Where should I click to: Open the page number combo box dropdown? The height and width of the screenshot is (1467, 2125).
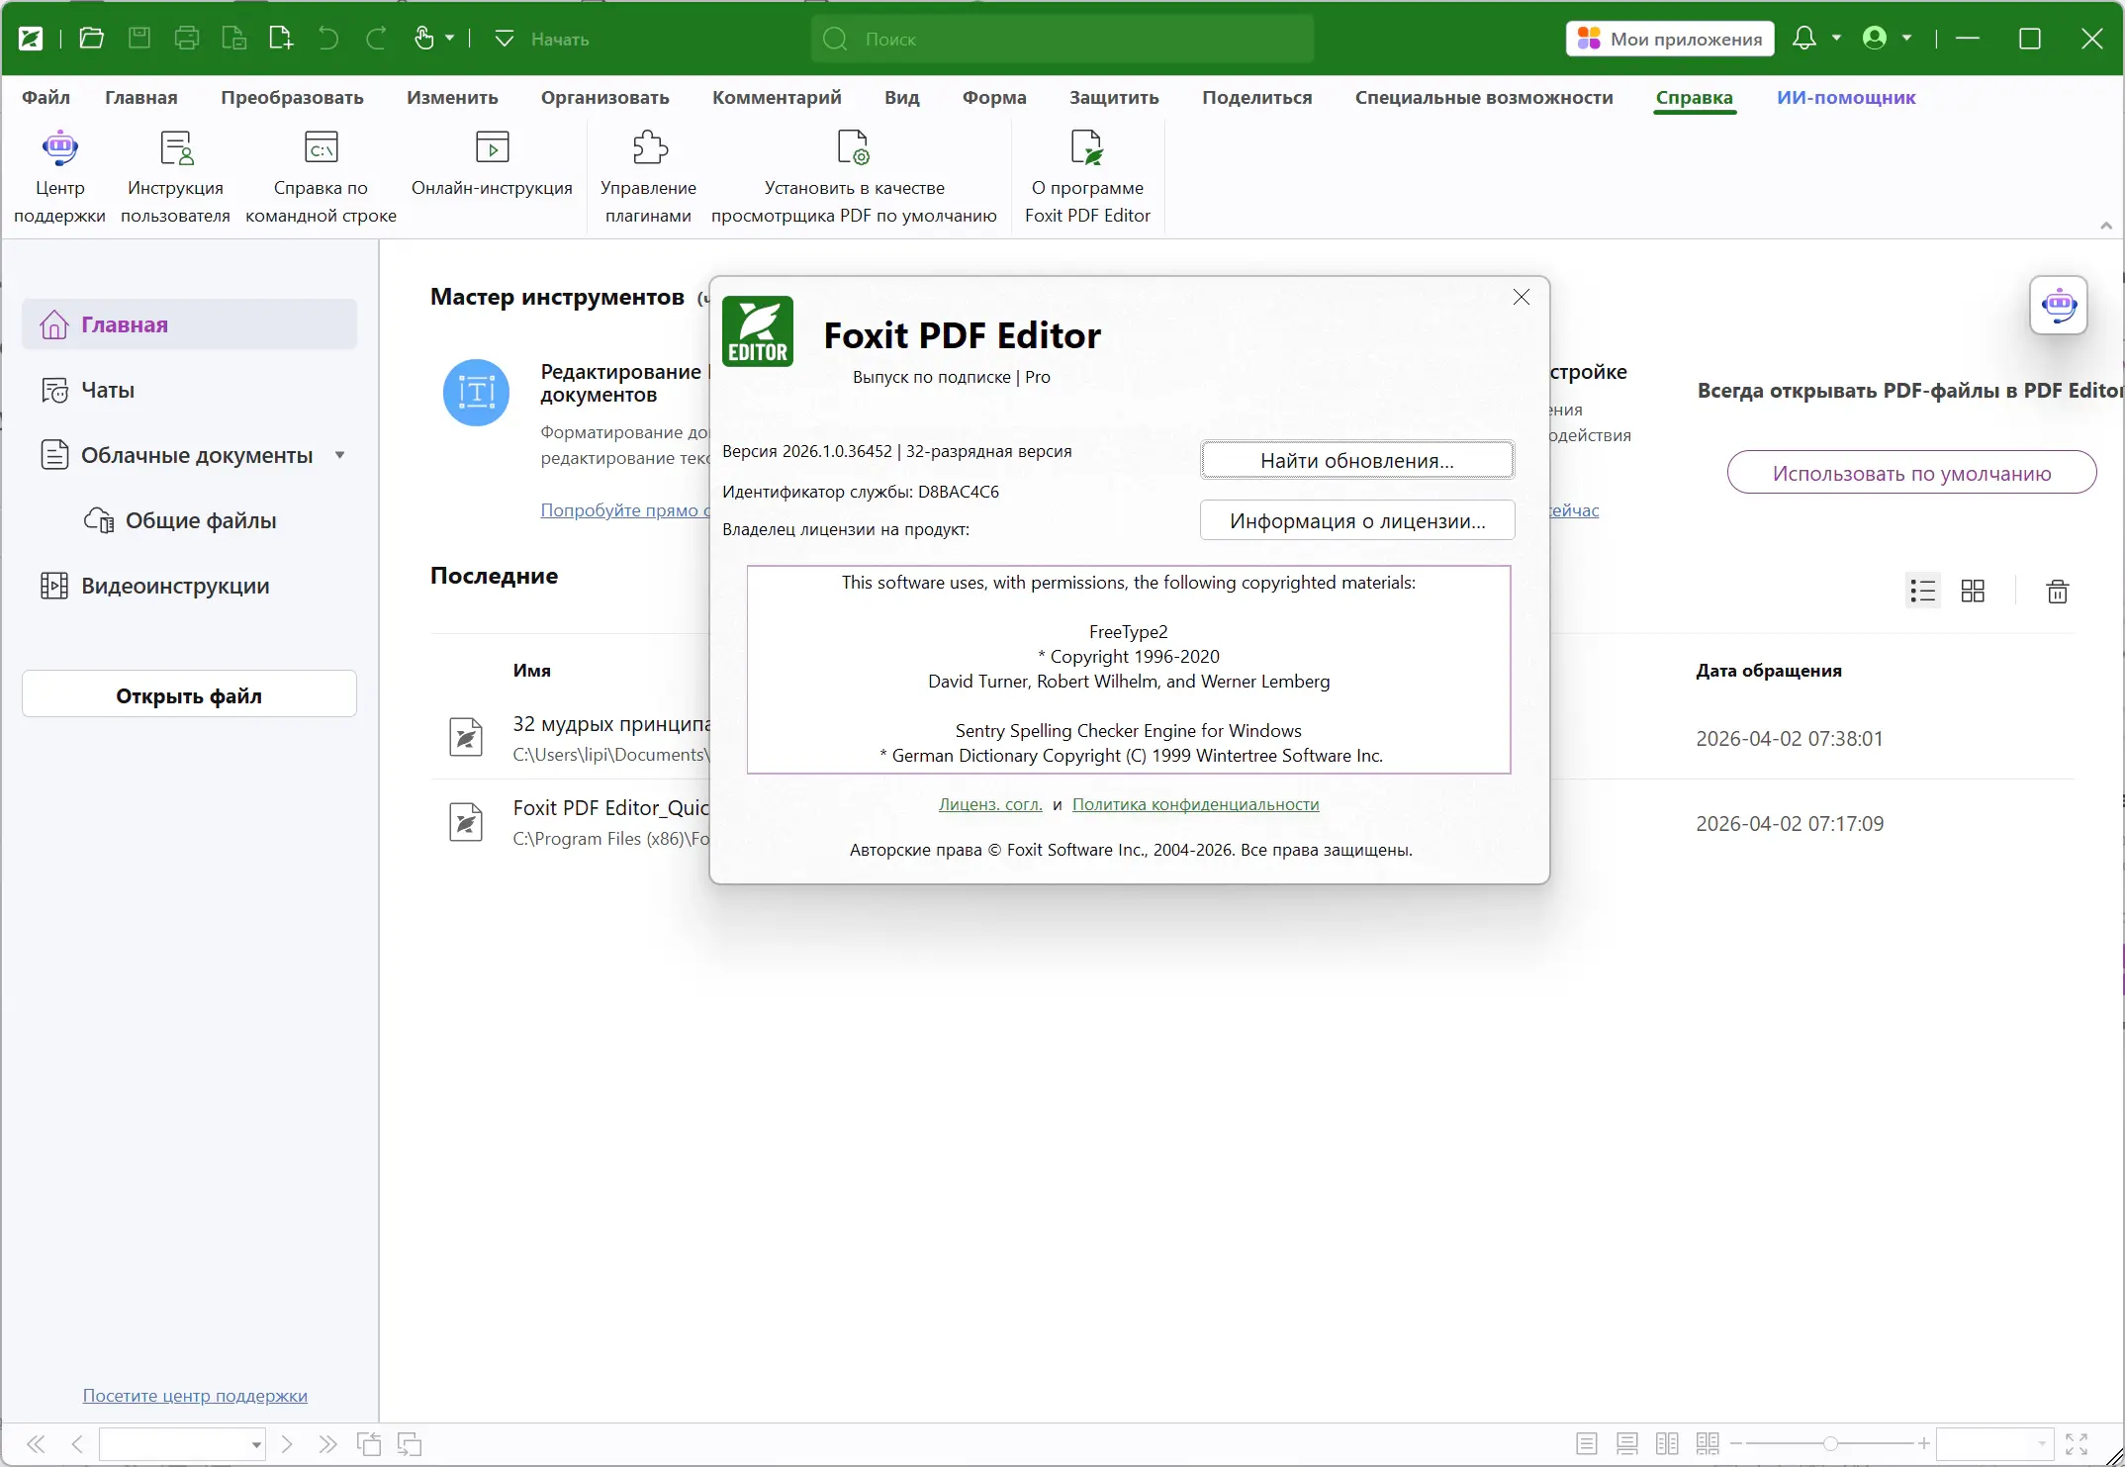point(256,1445)
